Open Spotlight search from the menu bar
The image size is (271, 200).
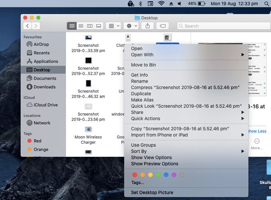[266, 4]
